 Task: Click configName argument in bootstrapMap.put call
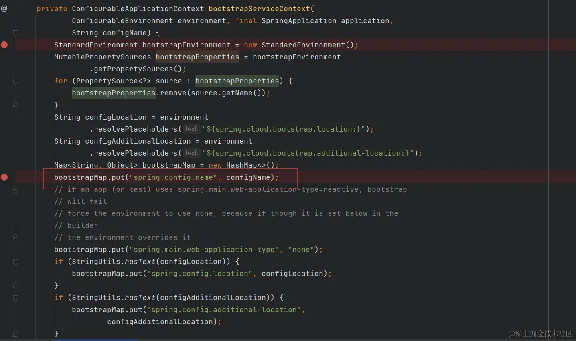[x=248, y=177]
